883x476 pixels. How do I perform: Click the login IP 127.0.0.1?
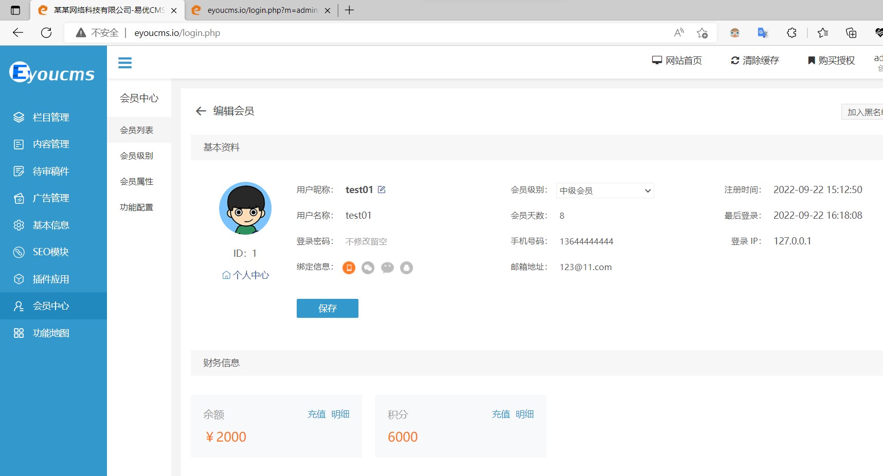coord(792,241)
